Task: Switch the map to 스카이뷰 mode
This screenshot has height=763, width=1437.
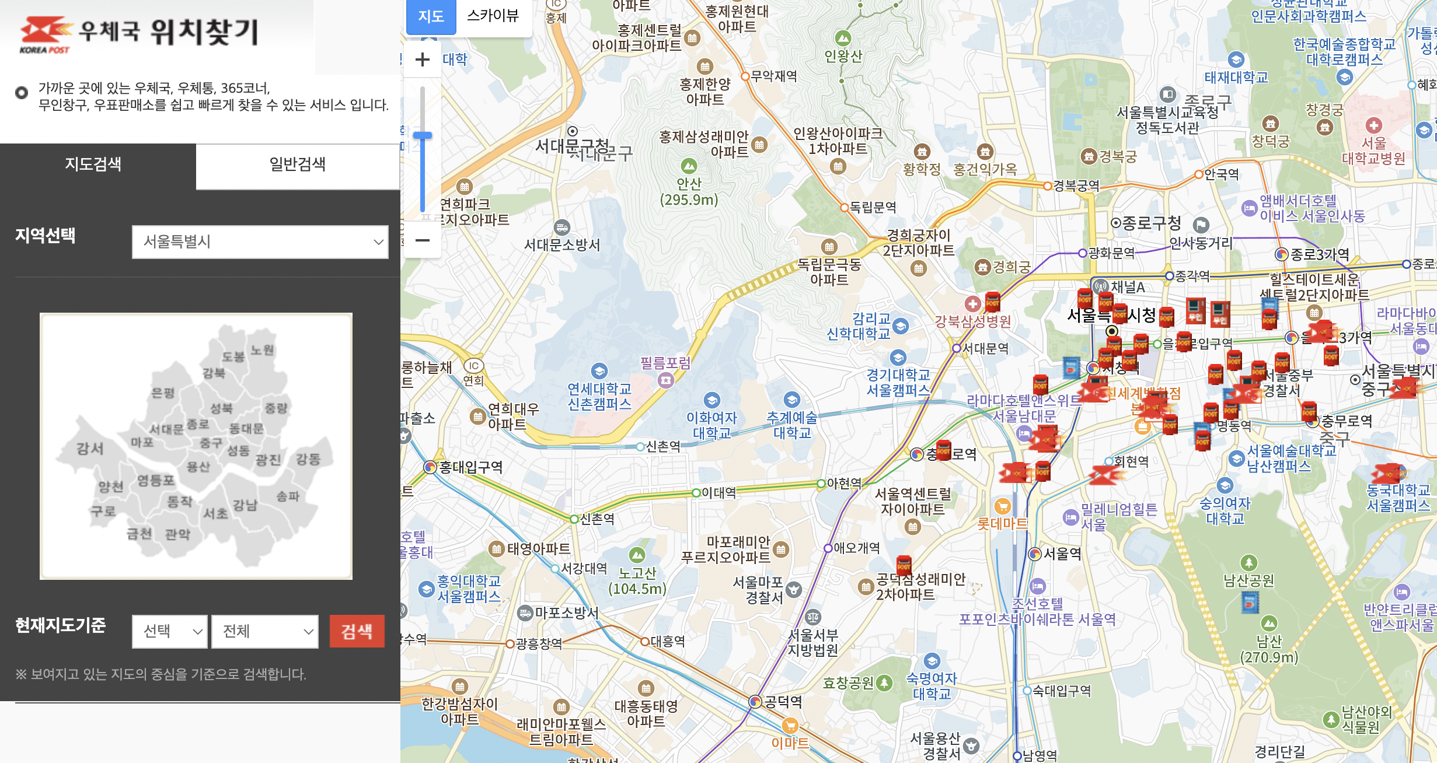Action: click(x=493, y=16)
